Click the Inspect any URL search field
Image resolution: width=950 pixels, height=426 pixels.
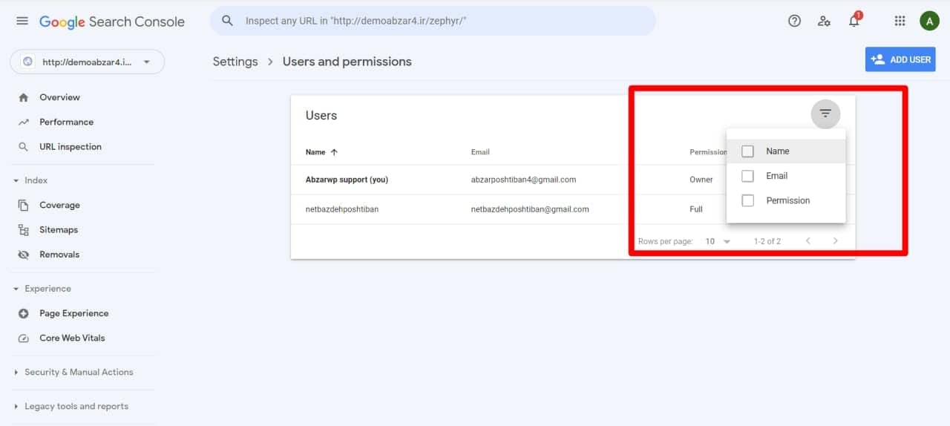(433, 21)
